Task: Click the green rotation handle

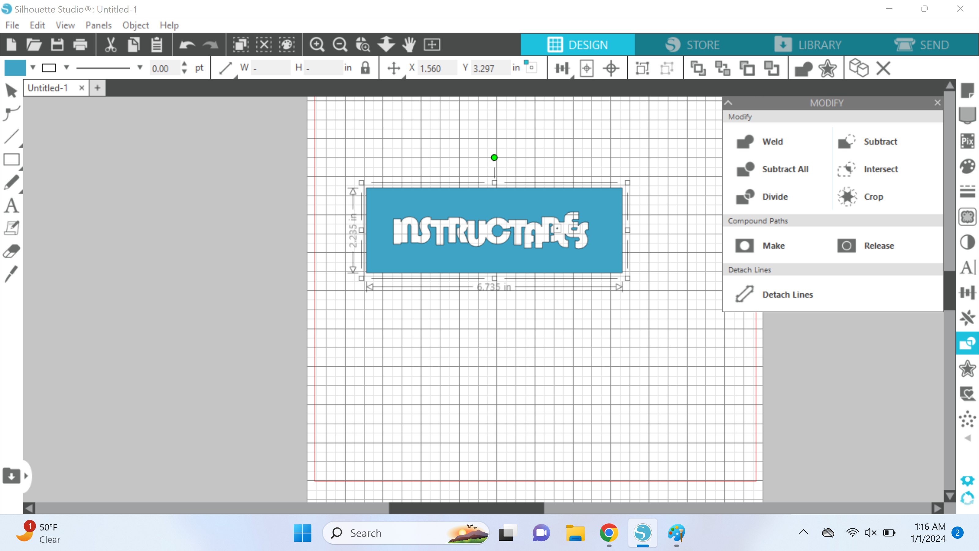Action: (494, 157)
